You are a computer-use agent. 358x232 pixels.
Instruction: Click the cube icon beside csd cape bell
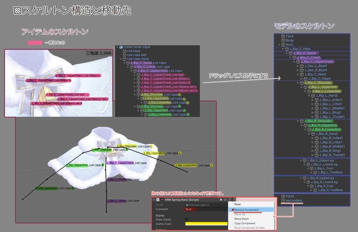click(125, 55)
